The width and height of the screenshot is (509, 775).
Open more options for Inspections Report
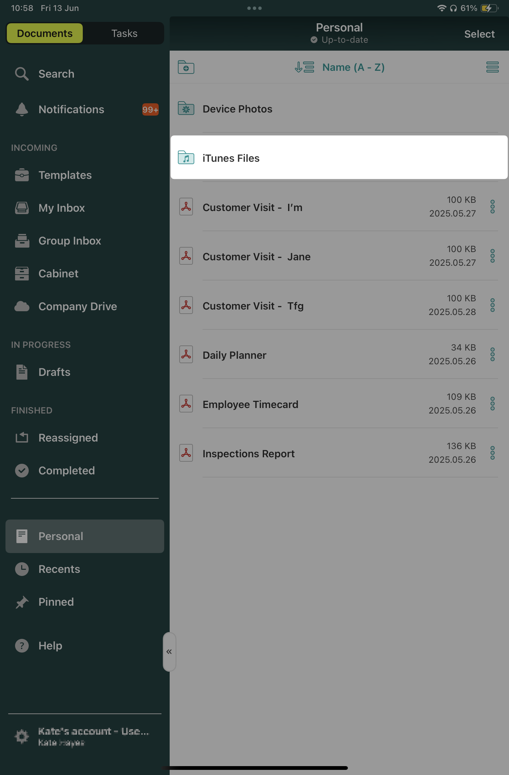coord(492,453)
